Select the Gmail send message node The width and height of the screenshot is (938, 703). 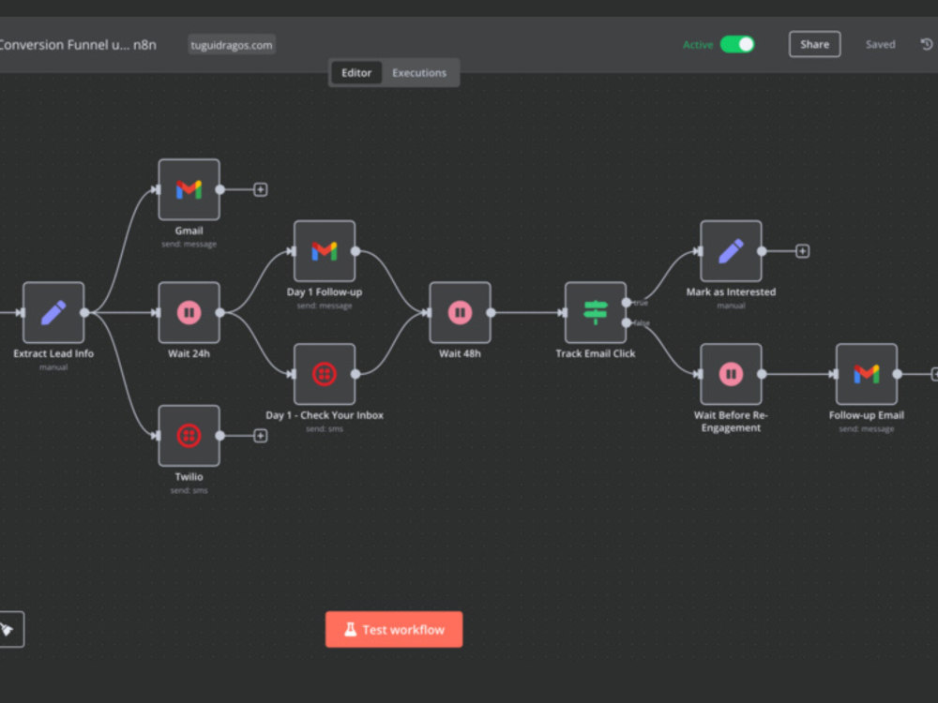point(189,189)
